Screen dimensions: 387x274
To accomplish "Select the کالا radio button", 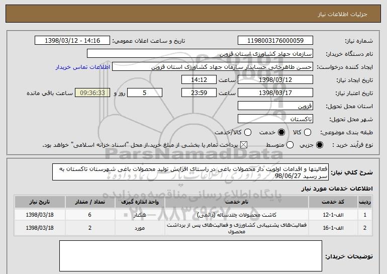I will (x=307, y=132).
